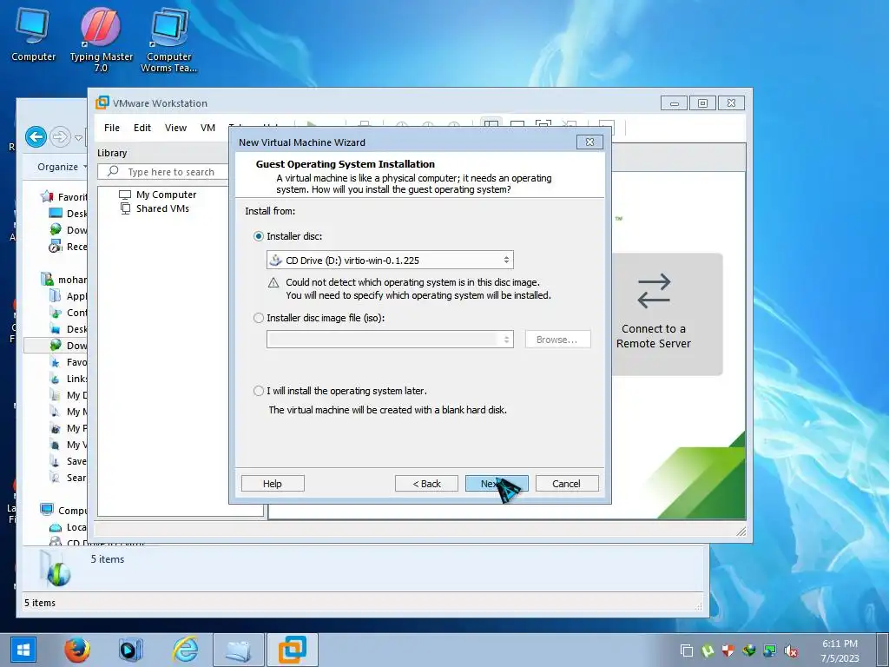Open media player icon in taskbar

[x=130, y=650]
